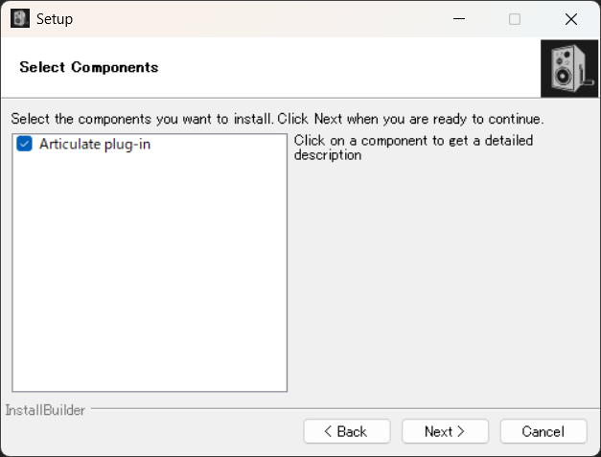This screenshot has height=457, width=601.
Task: Click the component description text
Action: coord(412,148)
